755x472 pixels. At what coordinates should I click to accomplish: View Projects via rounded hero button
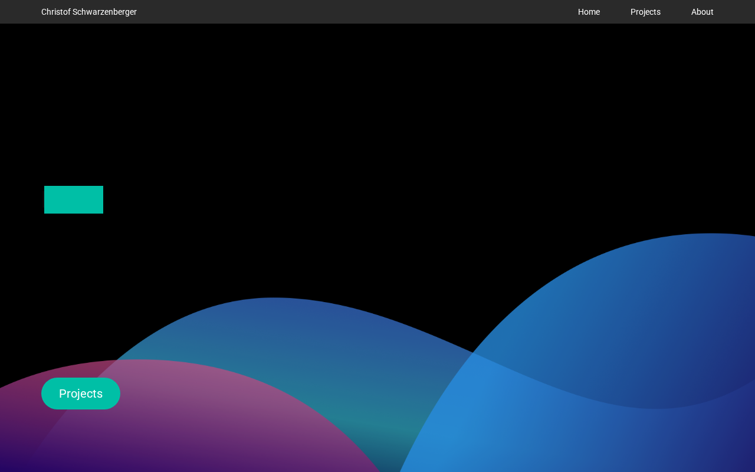[81, 394]
